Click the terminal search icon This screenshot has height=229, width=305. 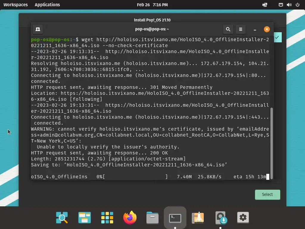click(x=228, y=29)
